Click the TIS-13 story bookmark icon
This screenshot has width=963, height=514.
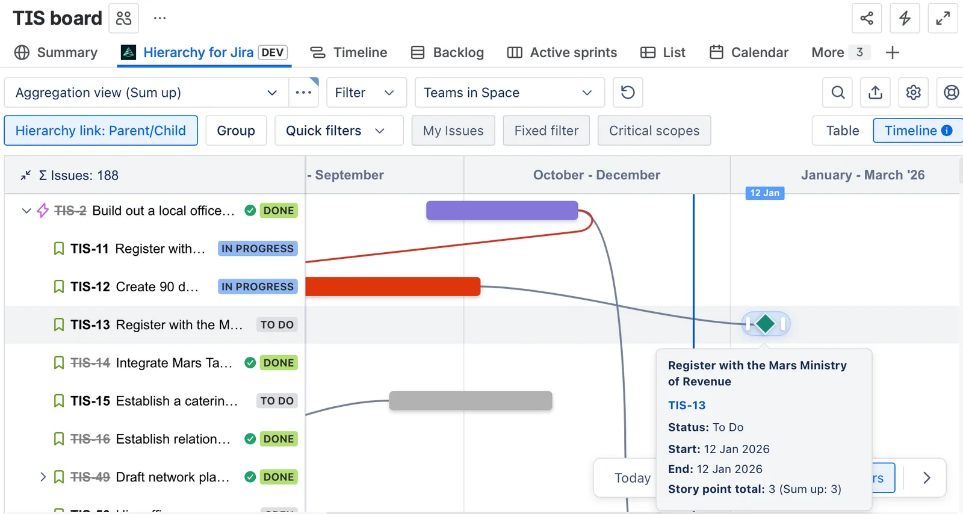(x=59, y=325)
